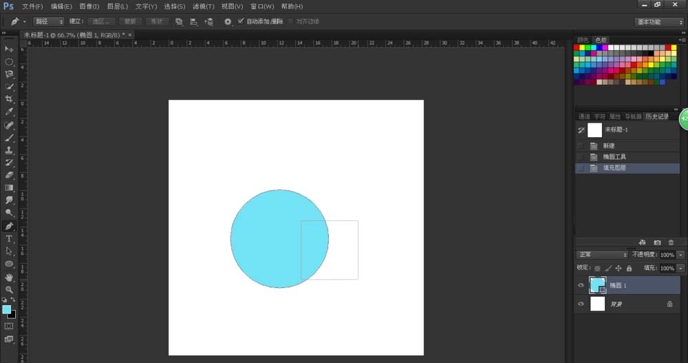Select the 椭圆工具 history state
Image resolution: width=688 pixels, height=363 pixels.
(614, 157)
